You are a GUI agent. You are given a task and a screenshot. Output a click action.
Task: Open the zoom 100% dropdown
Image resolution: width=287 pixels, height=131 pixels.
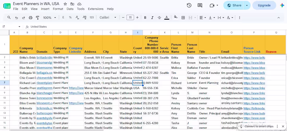49,17
